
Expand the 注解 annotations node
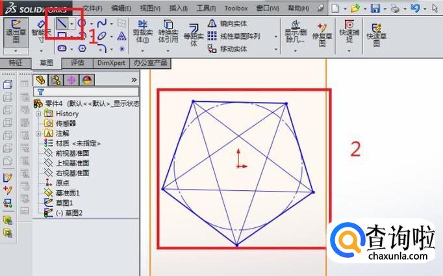[x=38, y=133]
